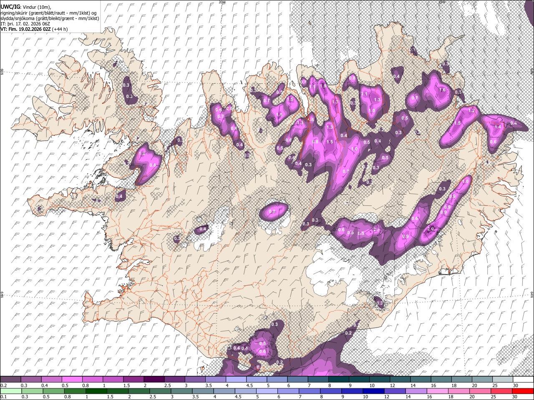Image resolution: width=534 pixels, height=400 pixels.
Task: Click the palest green 0.1–0.3 rain legend swatch
Action: [10, 391]
